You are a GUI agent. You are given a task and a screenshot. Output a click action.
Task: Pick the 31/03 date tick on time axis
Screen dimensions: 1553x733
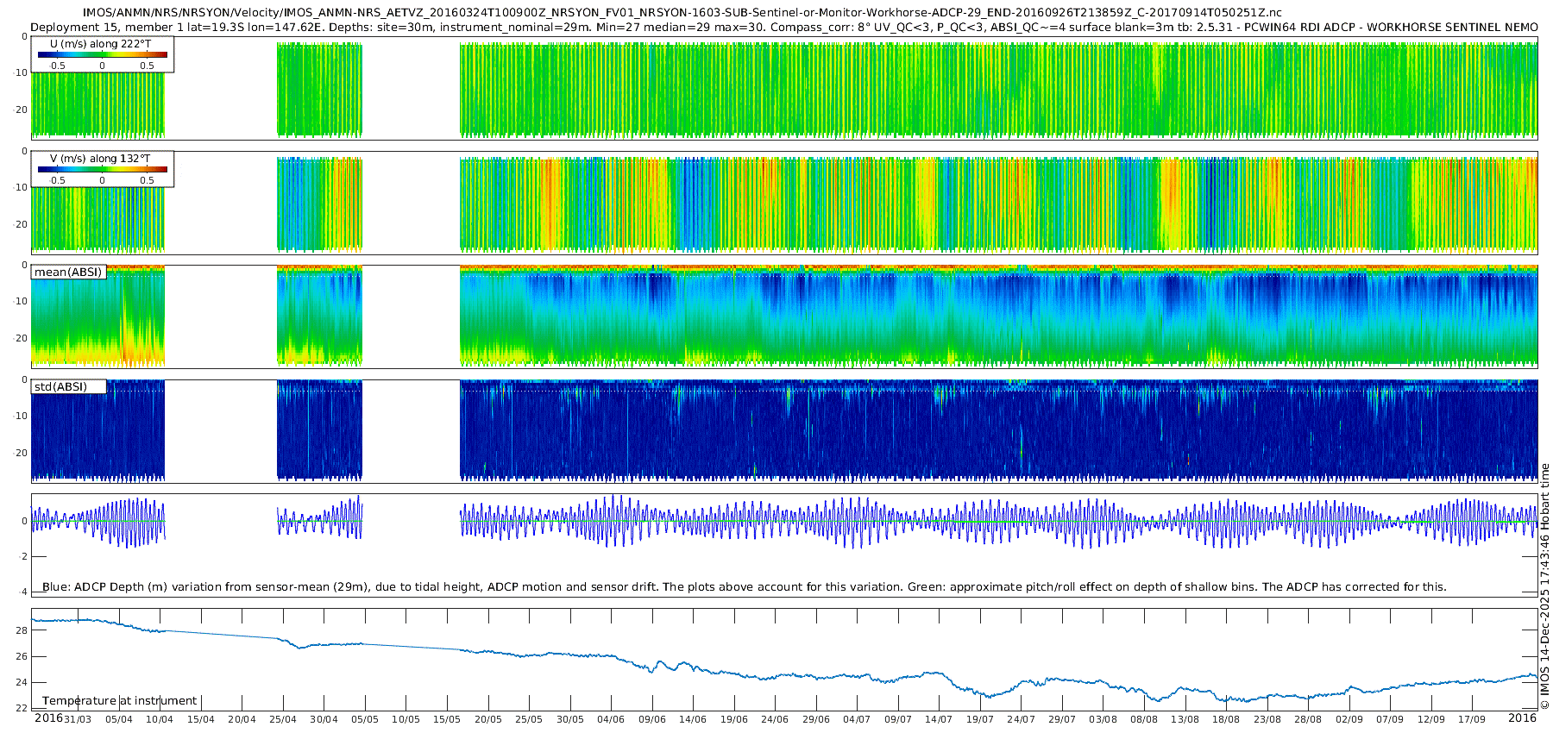pyautogui.click(x=78, y=719)
